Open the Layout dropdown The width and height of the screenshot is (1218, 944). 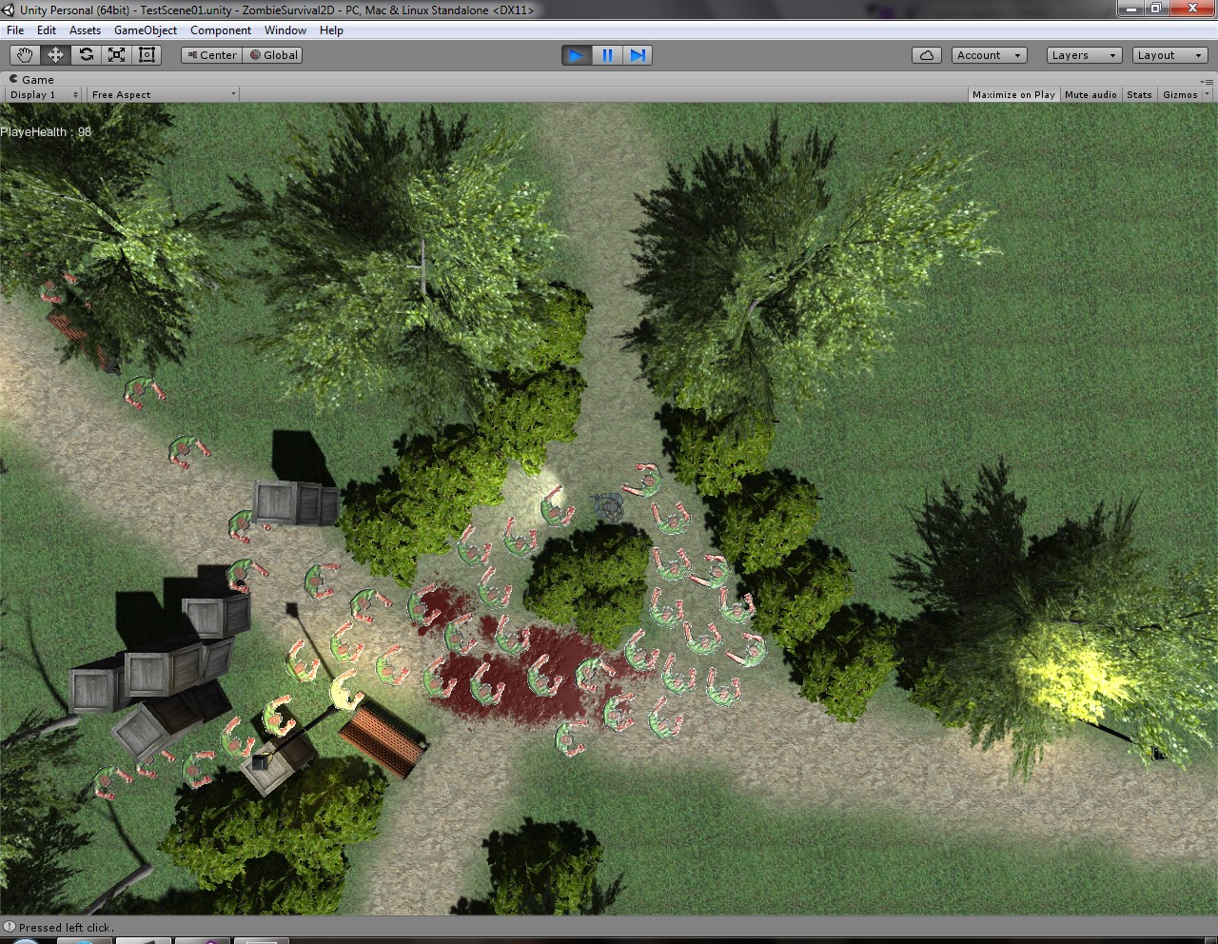coord(1169,55)
